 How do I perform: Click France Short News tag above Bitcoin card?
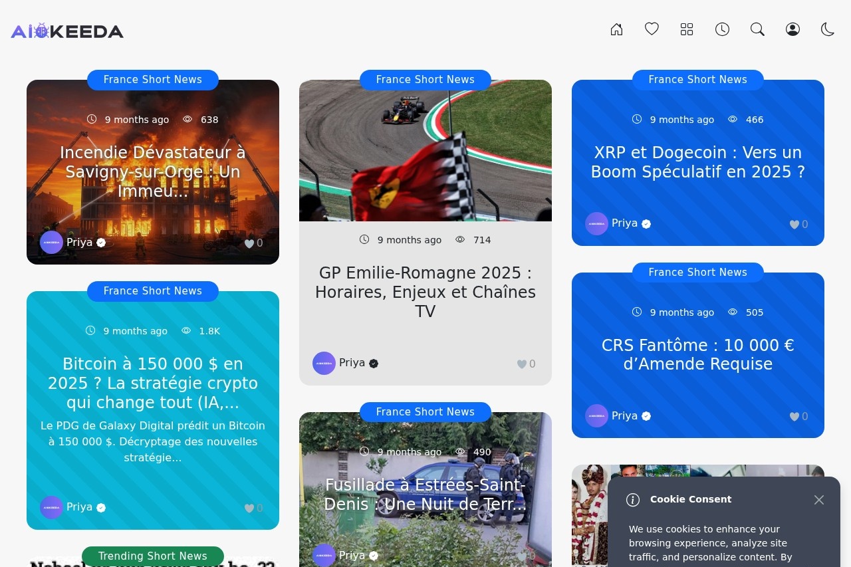[x=153, y=291]
